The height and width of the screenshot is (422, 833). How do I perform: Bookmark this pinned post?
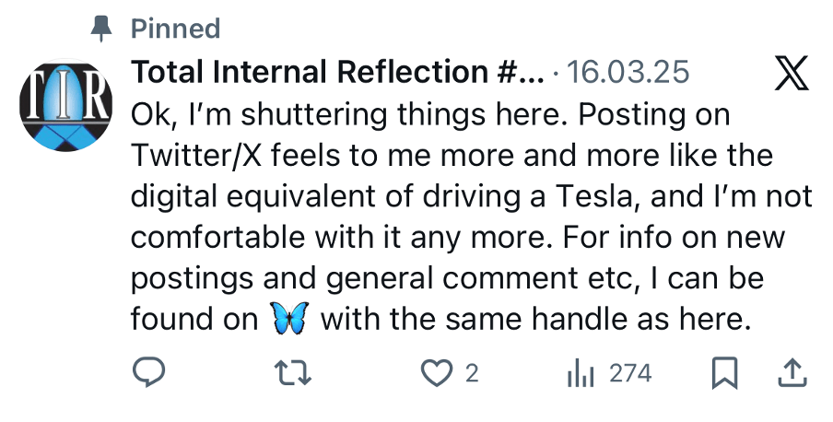click(725, 373)
